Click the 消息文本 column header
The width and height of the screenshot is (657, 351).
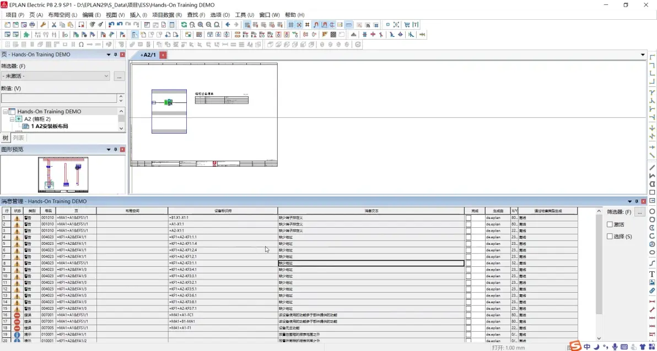point(371,211)
